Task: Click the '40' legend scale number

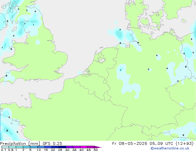Action: pos(81,150)
